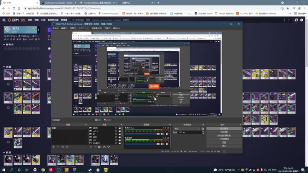Move OBS source down
This screenshot has width=308, height=173.
tap(109, 147)
